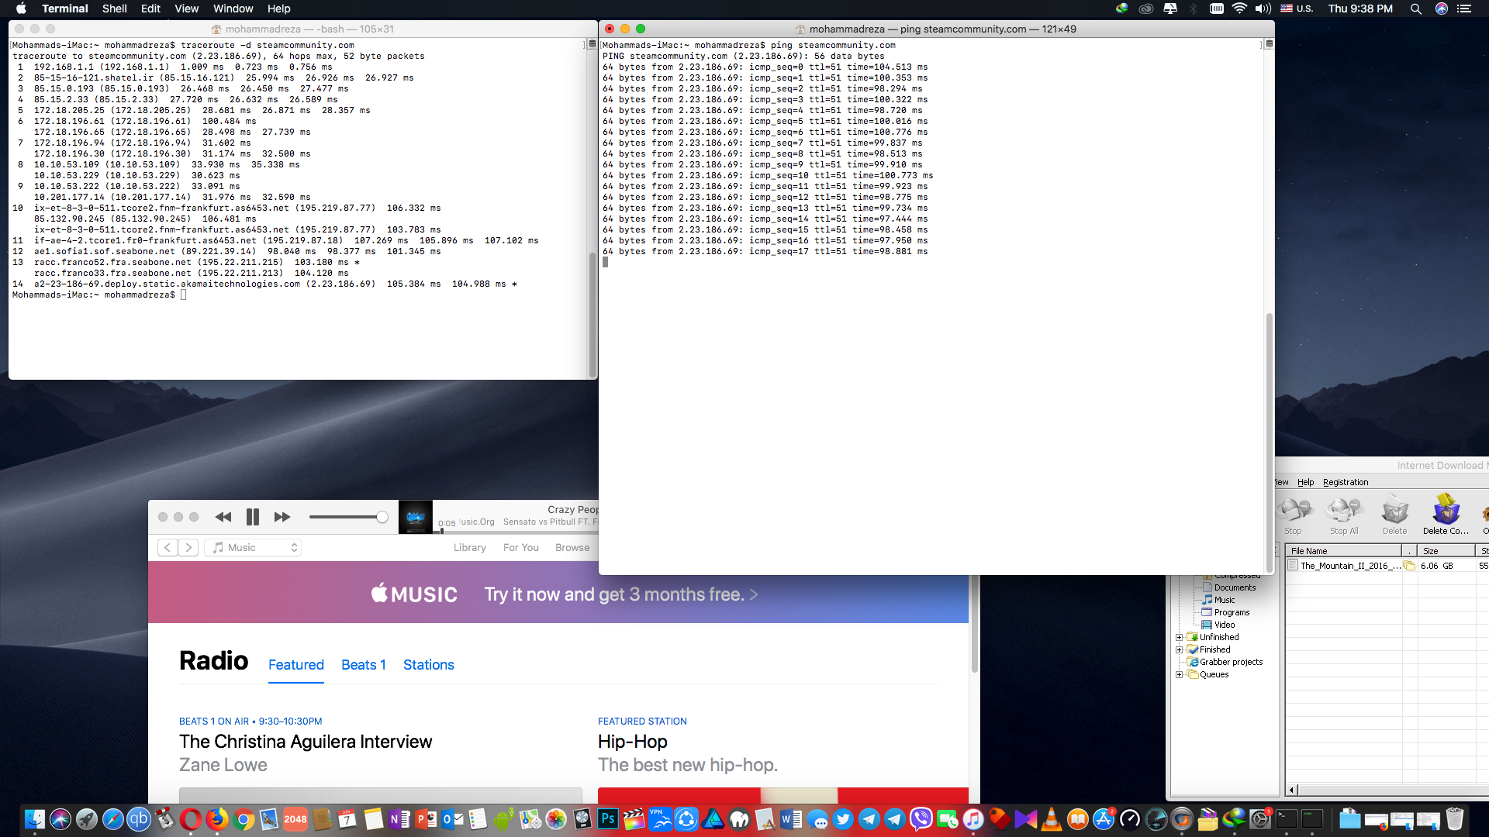This screenshot has height=837, width=1489.
Task: Switch to the Browse tab in iTunes
Action: pyautogui.click(x=572, y=547)
